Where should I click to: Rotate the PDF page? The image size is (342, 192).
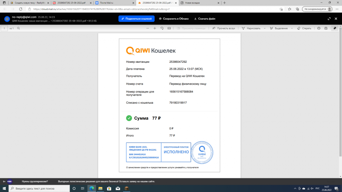pyautogui.click(x=162, y=28)
